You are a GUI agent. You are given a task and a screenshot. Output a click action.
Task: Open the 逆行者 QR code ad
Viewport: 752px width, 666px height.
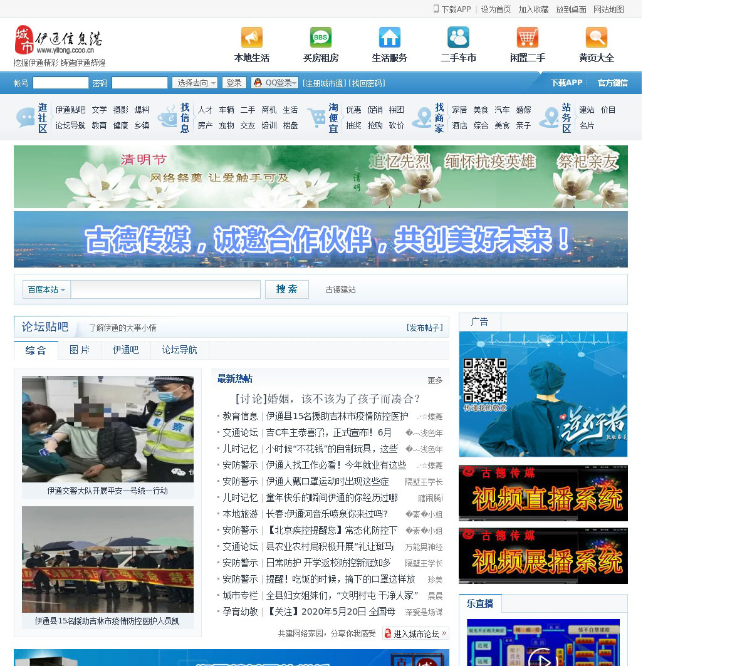(543, 394)
